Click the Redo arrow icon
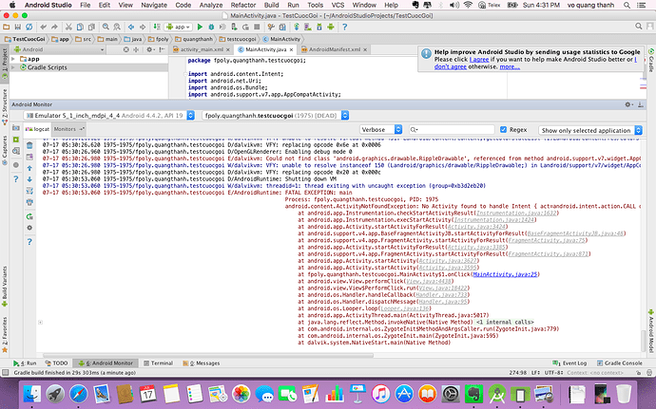Viewport: 656px width, 409px height. tap(54, 27)
